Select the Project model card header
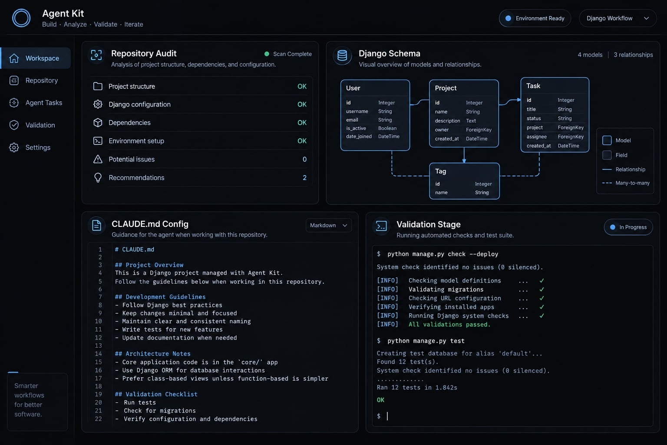 pos(464,88)
